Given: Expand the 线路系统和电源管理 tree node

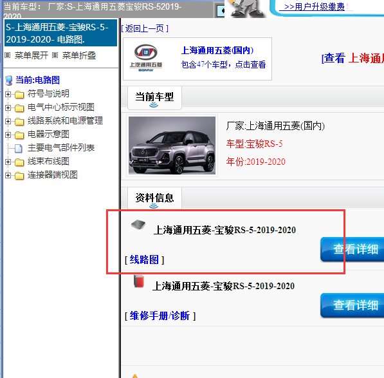Looking at the screenshot, I should 8,121.
